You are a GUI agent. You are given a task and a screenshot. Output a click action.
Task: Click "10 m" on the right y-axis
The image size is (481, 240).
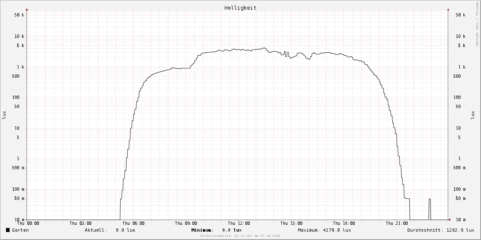click(x=461, y=220)
